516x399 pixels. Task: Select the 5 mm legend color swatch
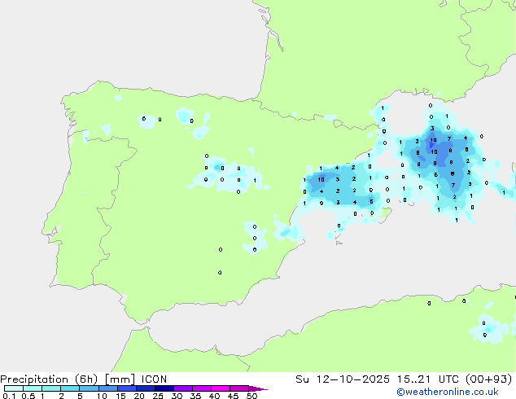pyautogui.click(x=90, y=389)
